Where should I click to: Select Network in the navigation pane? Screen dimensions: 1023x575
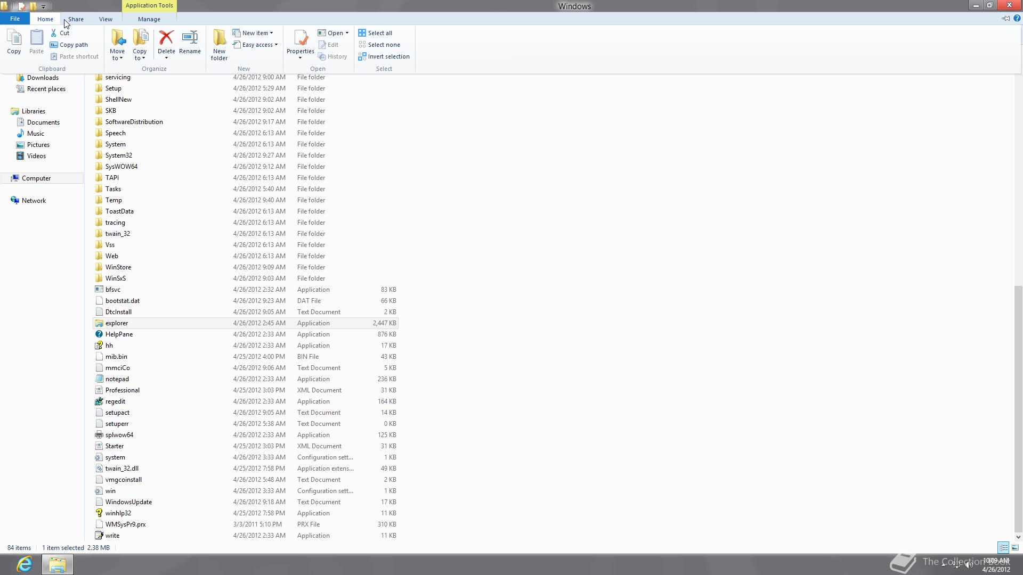34,201
